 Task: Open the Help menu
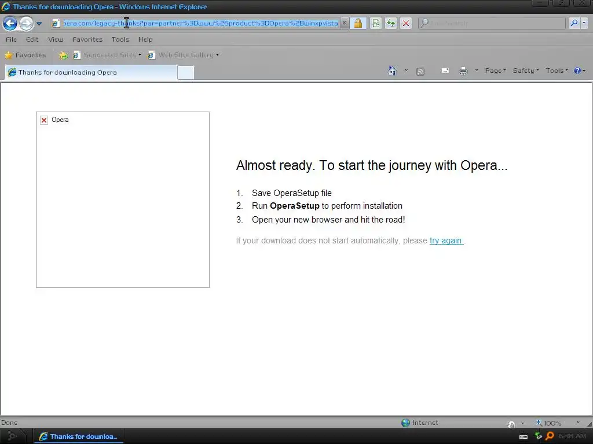coord(145,39)
